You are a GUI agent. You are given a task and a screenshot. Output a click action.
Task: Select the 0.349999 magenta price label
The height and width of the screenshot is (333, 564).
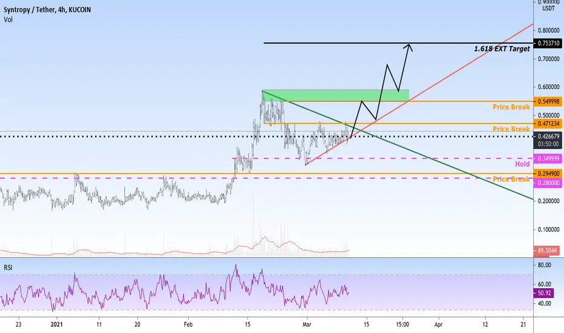coord(548,159)
